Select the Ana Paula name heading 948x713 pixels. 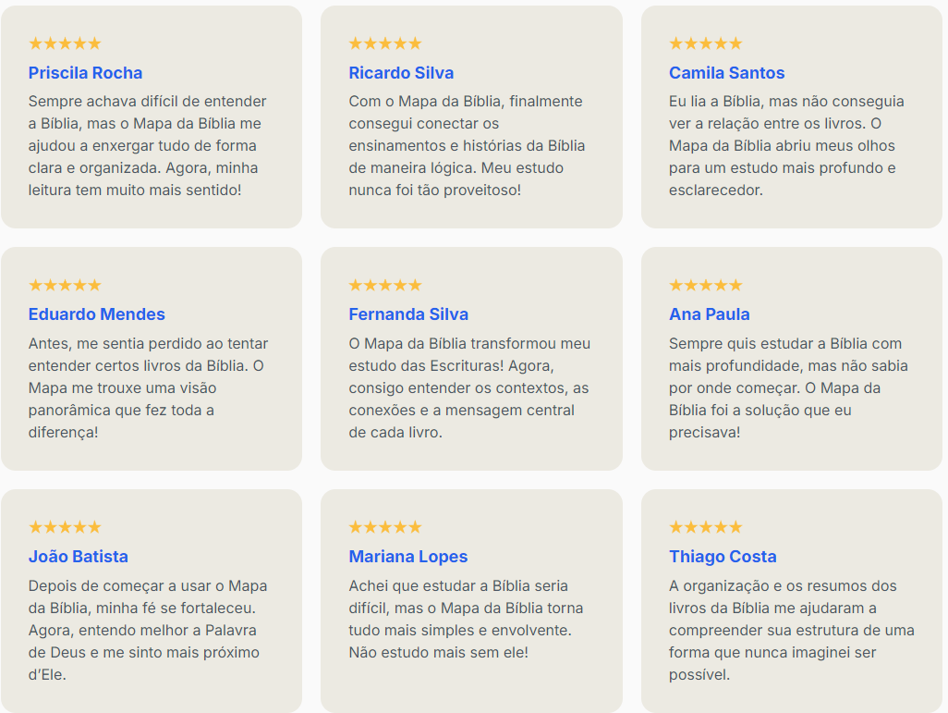click(709, 314)
